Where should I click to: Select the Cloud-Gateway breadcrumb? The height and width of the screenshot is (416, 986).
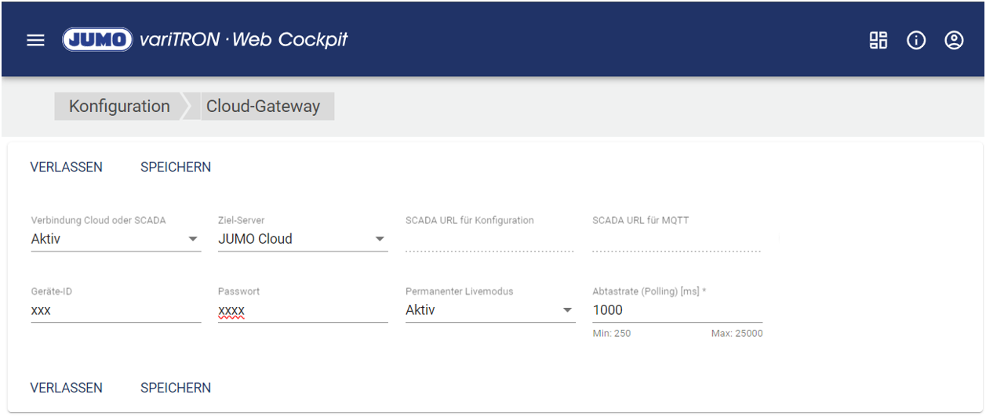(x=264, y=107)
